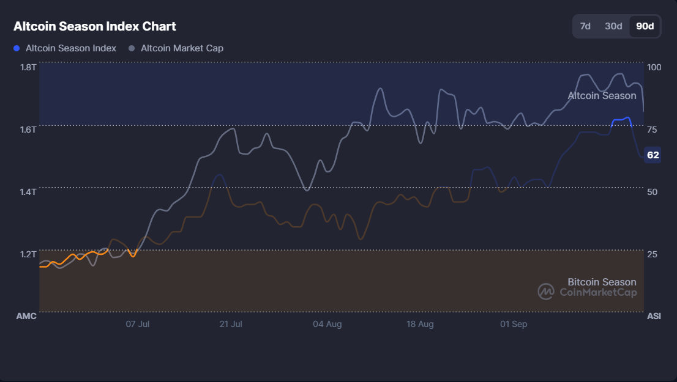Image resolution: width=677 pixels, height=382 pixels.
Task: Hide the Altcoin Market Cap line via legend
Action: click(182, 48)
